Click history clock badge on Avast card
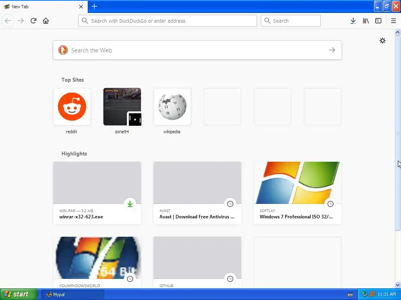401x300 pixels. coord(230,204)
